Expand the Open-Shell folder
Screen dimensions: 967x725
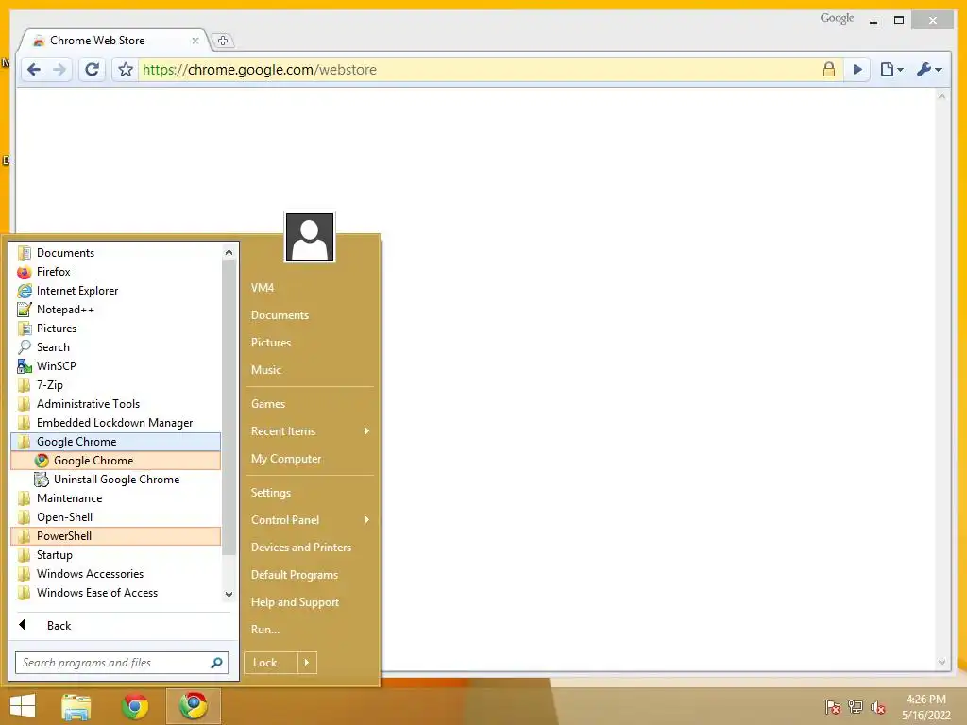[116, 517]
